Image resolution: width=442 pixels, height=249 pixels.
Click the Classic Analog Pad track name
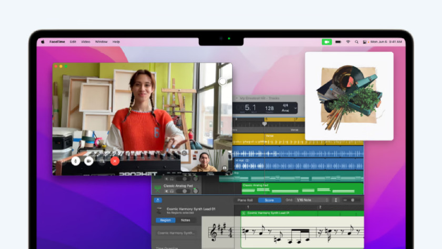(x=178, y=186)
